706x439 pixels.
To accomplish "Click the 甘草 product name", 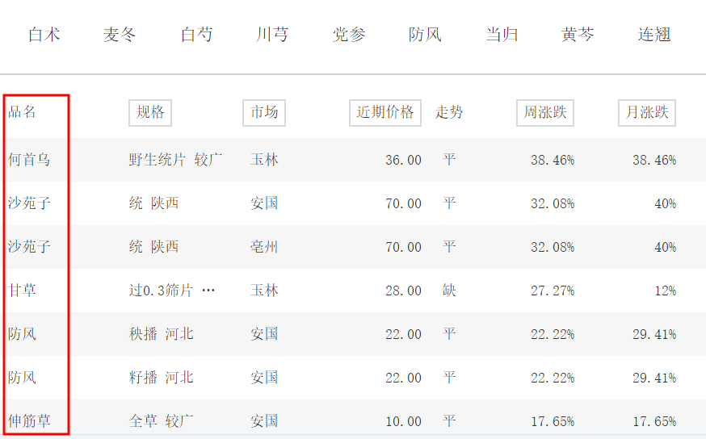I will pos(23,291).
